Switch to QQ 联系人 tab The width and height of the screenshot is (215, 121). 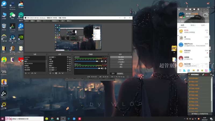click(x=193, y=25)
